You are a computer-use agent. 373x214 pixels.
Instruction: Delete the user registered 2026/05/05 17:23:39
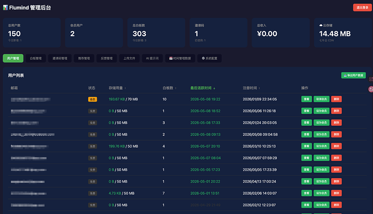pos(336,170)
